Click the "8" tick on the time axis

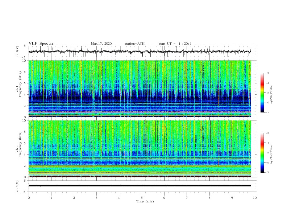click(209, 198)
